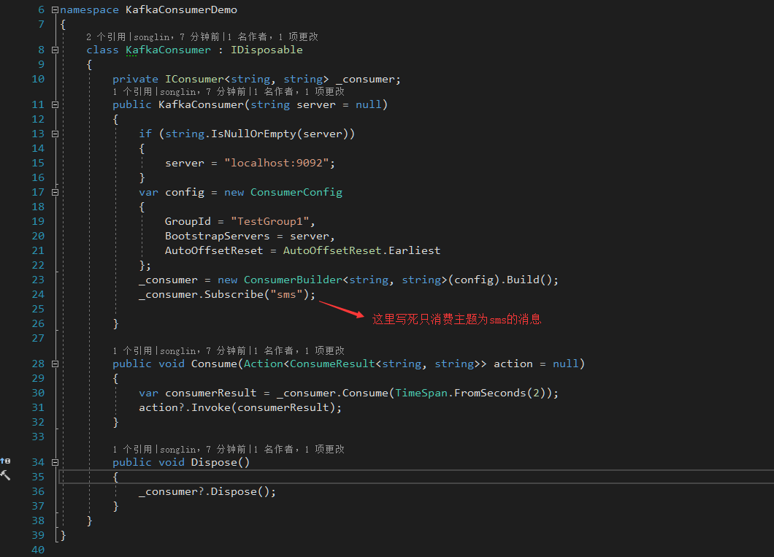This screenshot has width=774, height=557.
Task: Click the _consumer field declaration on line 10
Action: [x=365, y=79]
